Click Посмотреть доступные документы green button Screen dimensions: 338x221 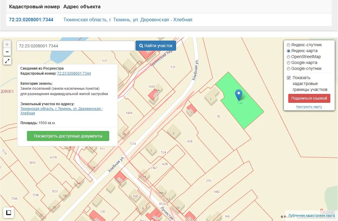click(x=68, y=136)
